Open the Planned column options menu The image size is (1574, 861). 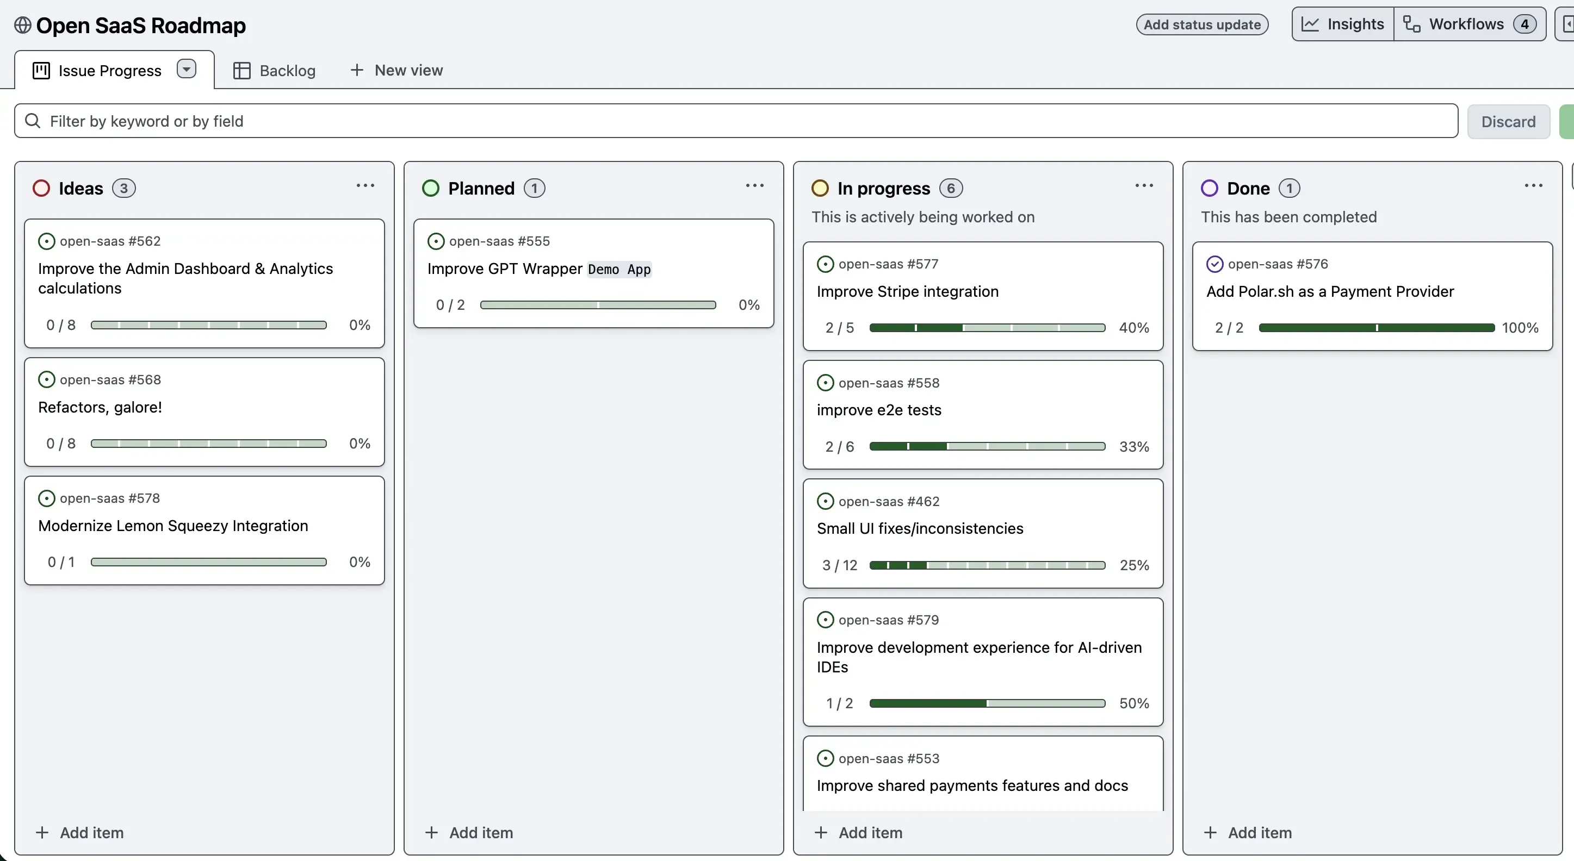[755, 185]
